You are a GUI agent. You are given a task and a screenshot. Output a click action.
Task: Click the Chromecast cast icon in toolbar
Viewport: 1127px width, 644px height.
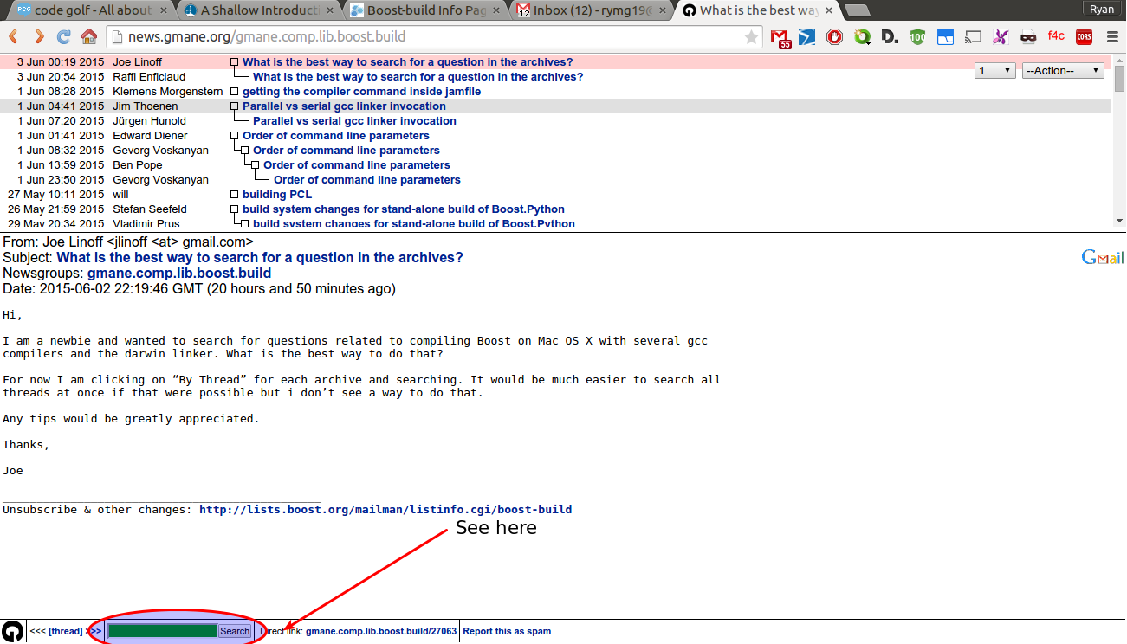(x=973, y=37)
